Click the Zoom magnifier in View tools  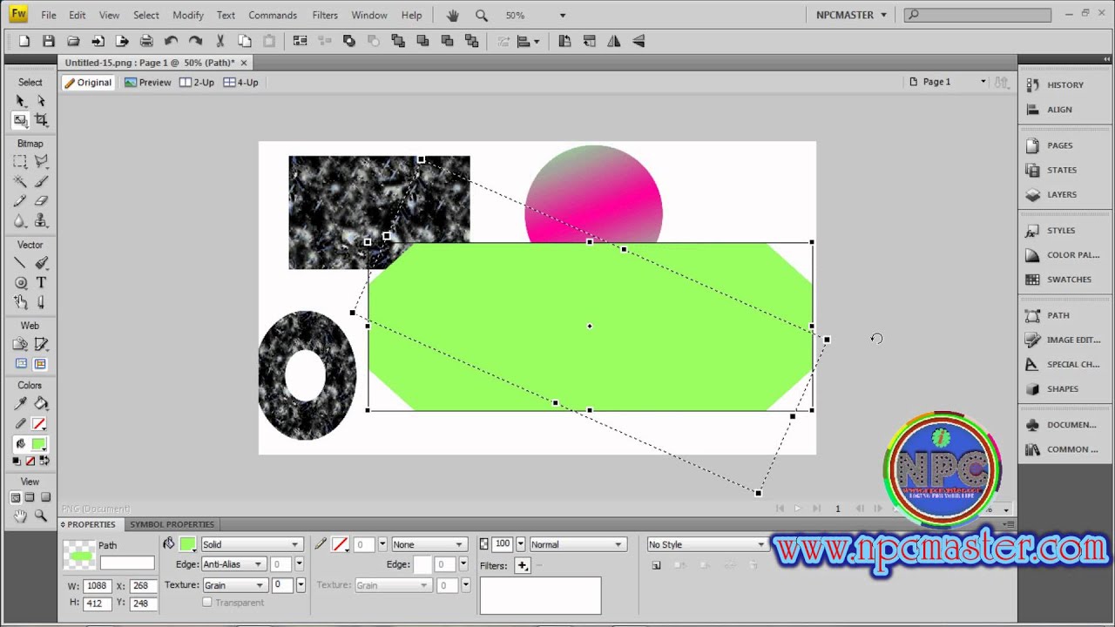(x=41, y=516)
